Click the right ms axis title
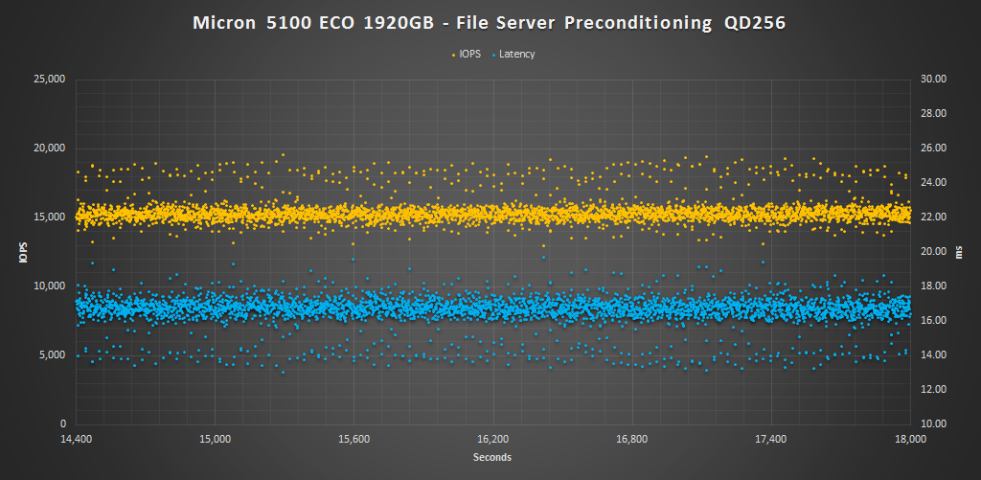Viewport: 981px width, 480px height. click(958, 251)
